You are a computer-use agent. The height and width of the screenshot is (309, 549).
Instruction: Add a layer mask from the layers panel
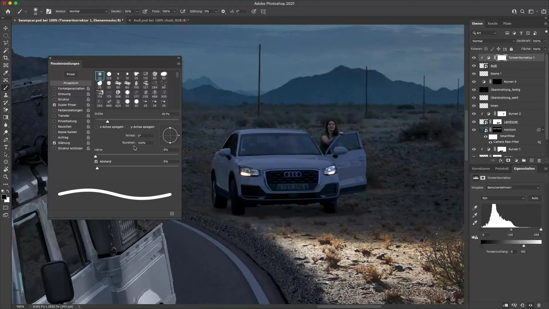[x=509, y=161]
